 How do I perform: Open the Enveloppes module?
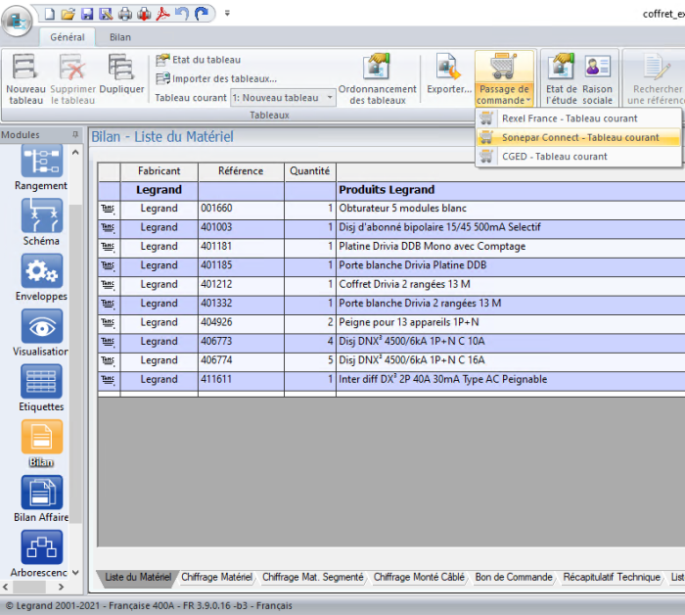click(x=41, y=277)
